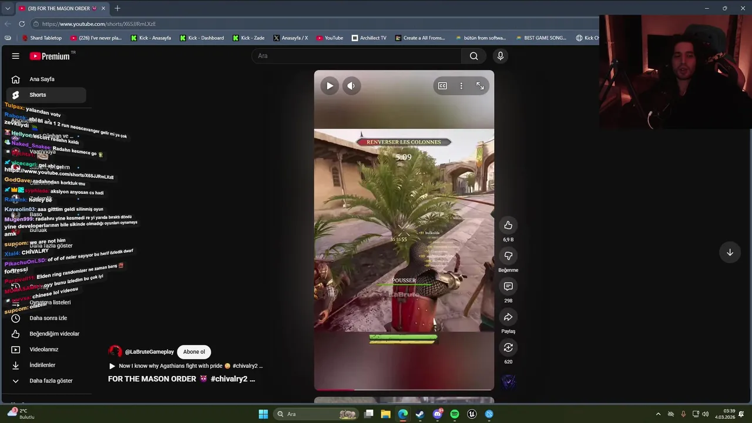
Task: Open File Explorer from the taskbar
Action: (385, 414)
